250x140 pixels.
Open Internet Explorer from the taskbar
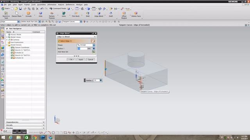coord(11,137)
